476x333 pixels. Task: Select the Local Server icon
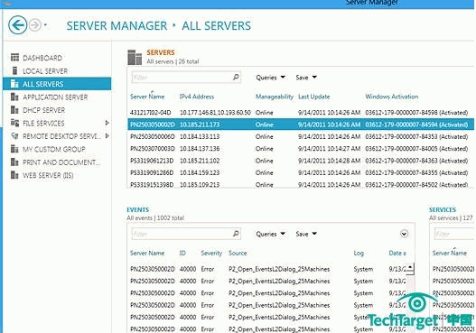[14, 70]
